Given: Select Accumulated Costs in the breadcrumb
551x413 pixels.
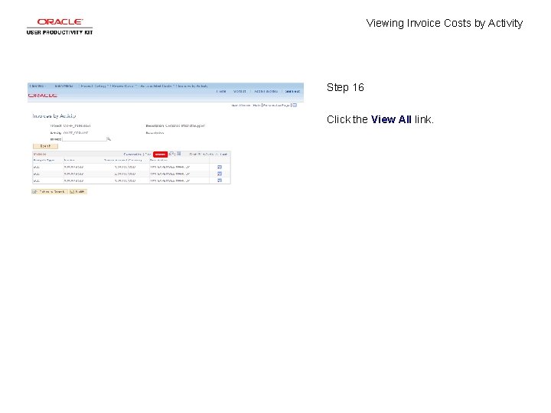Looking at the screenshot, I should coord(156,86).
